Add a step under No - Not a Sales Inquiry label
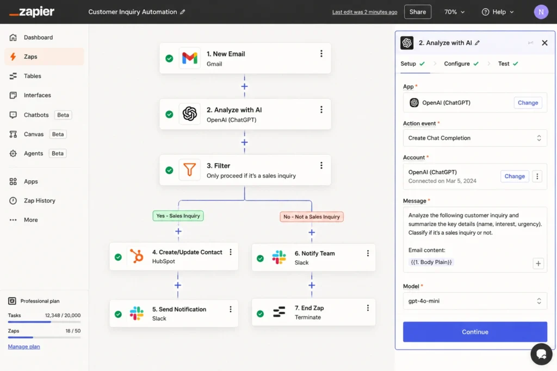Screen dimensions: 557x371 (x=312, y=232)
